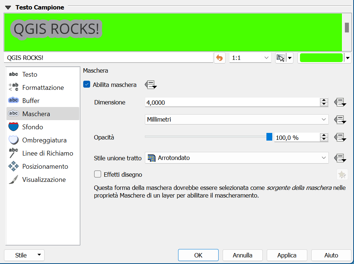Click the Applica button
Screen dimensions: 354x264
(287, 255)
